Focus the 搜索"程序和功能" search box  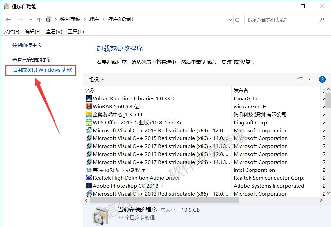286,19
